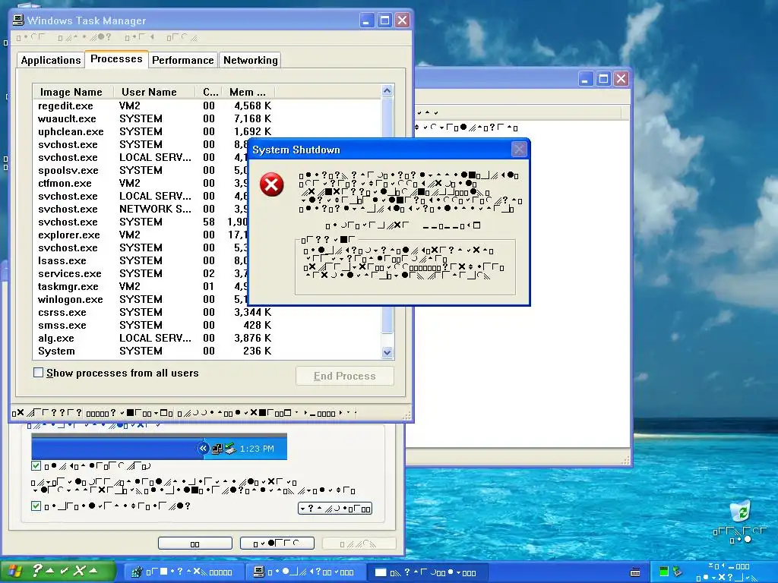
Task: Minimize the Windows Task Manager window
Action: 366,20
